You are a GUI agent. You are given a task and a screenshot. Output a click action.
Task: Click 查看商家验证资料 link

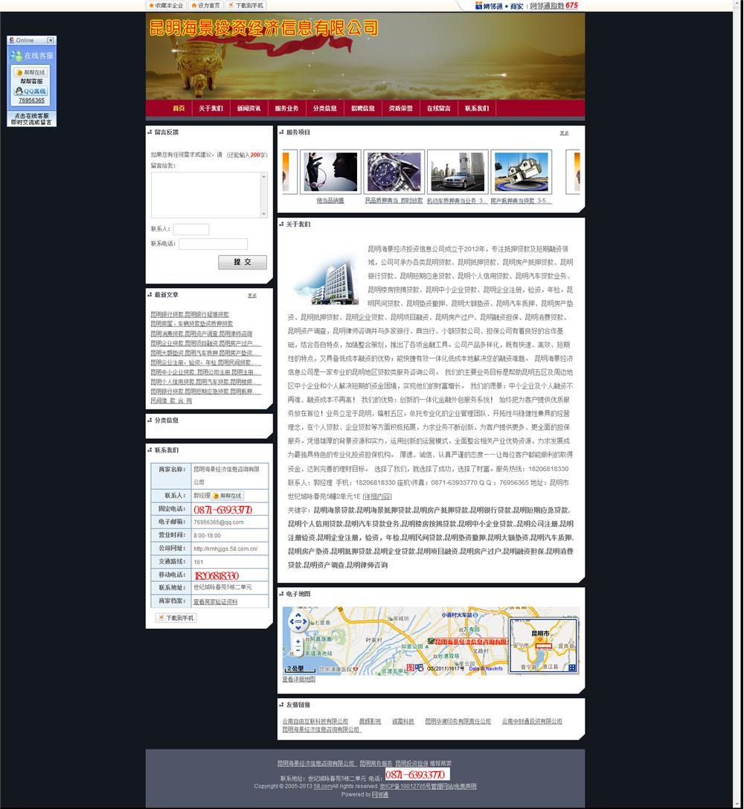(x=216, y=601)
